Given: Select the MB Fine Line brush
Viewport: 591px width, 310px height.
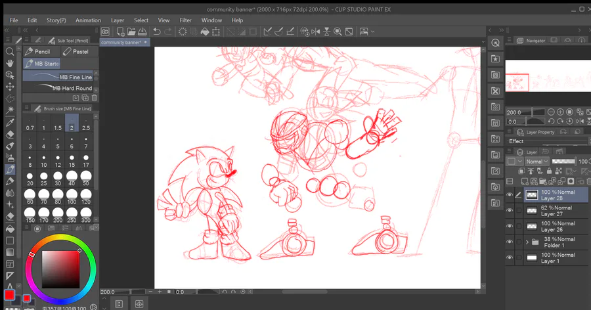Looking at the screenshot, I should tap(58, 77).
